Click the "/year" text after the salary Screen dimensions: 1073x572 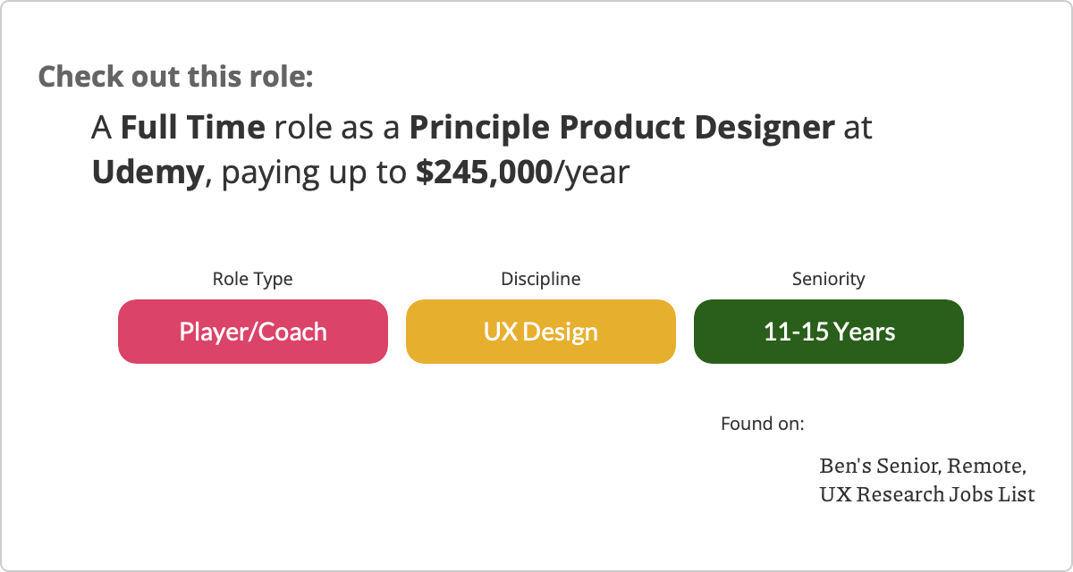[x=592, y=172]
